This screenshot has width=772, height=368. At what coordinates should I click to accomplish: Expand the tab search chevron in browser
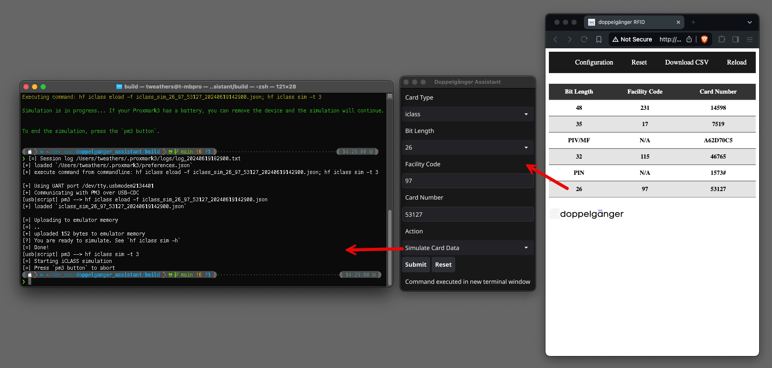[750, 22]
